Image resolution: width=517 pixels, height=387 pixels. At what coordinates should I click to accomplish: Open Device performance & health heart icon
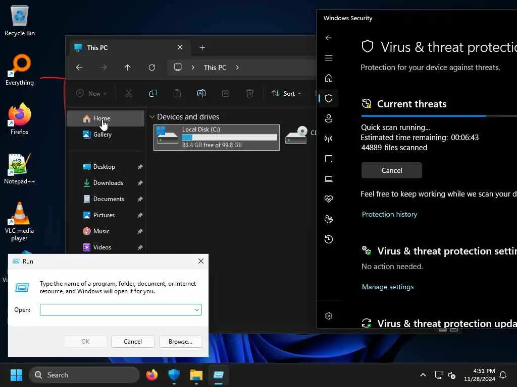[x=328, y=199]
